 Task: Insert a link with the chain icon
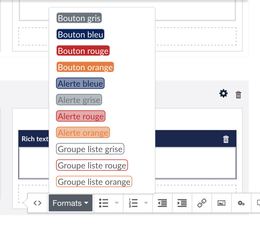point(202,203)
